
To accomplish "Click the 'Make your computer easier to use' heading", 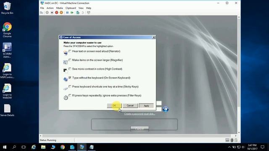I will (x=82, y=43).
